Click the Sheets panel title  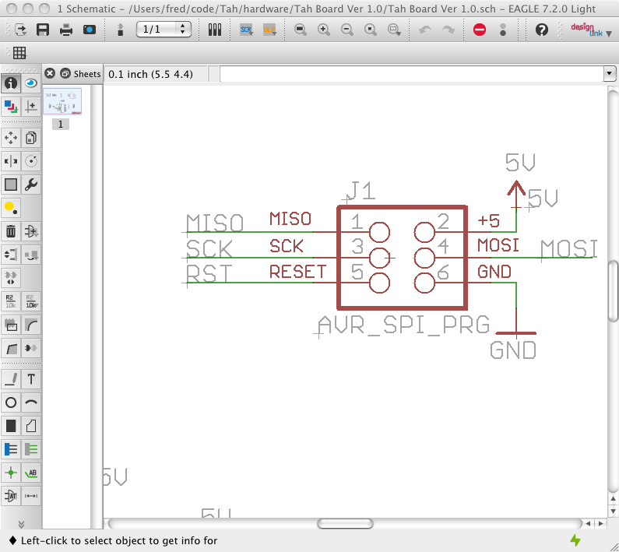click(87, 74)
